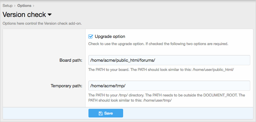The width and height of the screenshot is (256, 122).
Task: Click the Board path label
Action: point(71,60)
